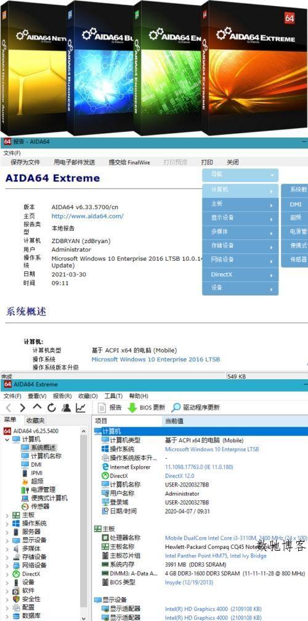The image size is (308, 621).
Task: Open 工具(T) menu
Action: (x=113, y=396)
